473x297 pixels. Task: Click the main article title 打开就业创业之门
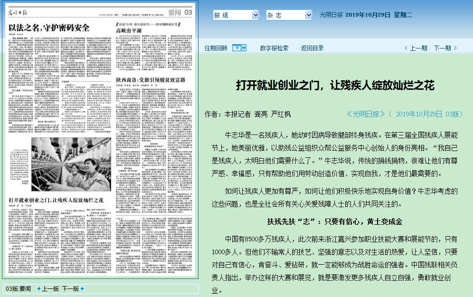pyautogui.click(x=335, y=86)
